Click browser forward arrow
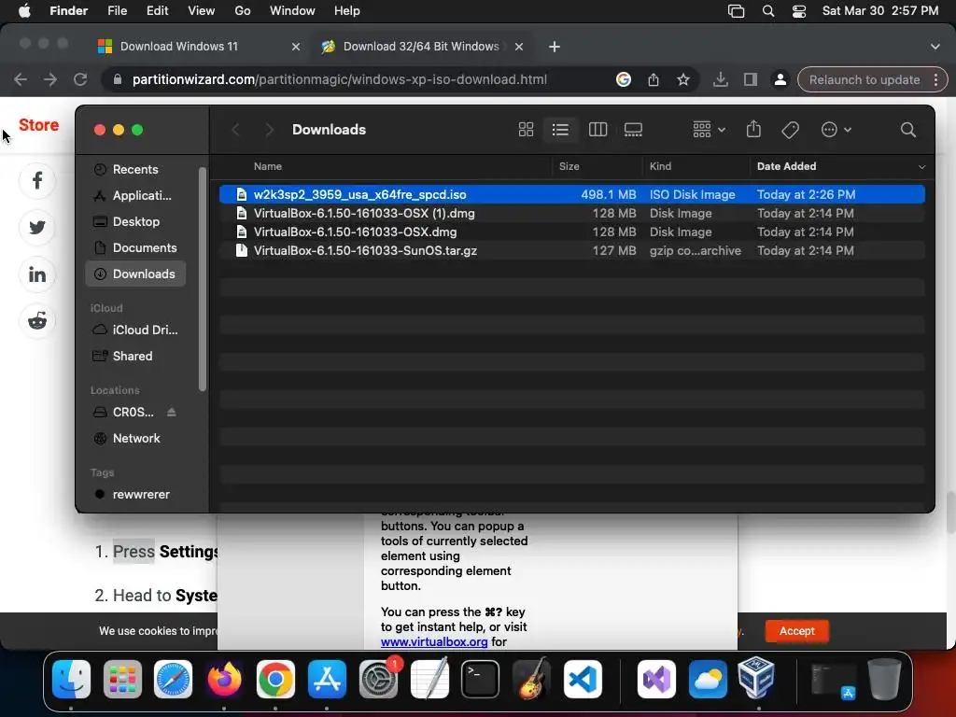This screenshot has width=956, height=717. [x=50, y=79]
